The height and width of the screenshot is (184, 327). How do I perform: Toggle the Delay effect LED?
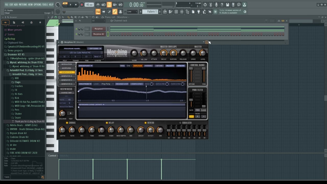(107, 123)
